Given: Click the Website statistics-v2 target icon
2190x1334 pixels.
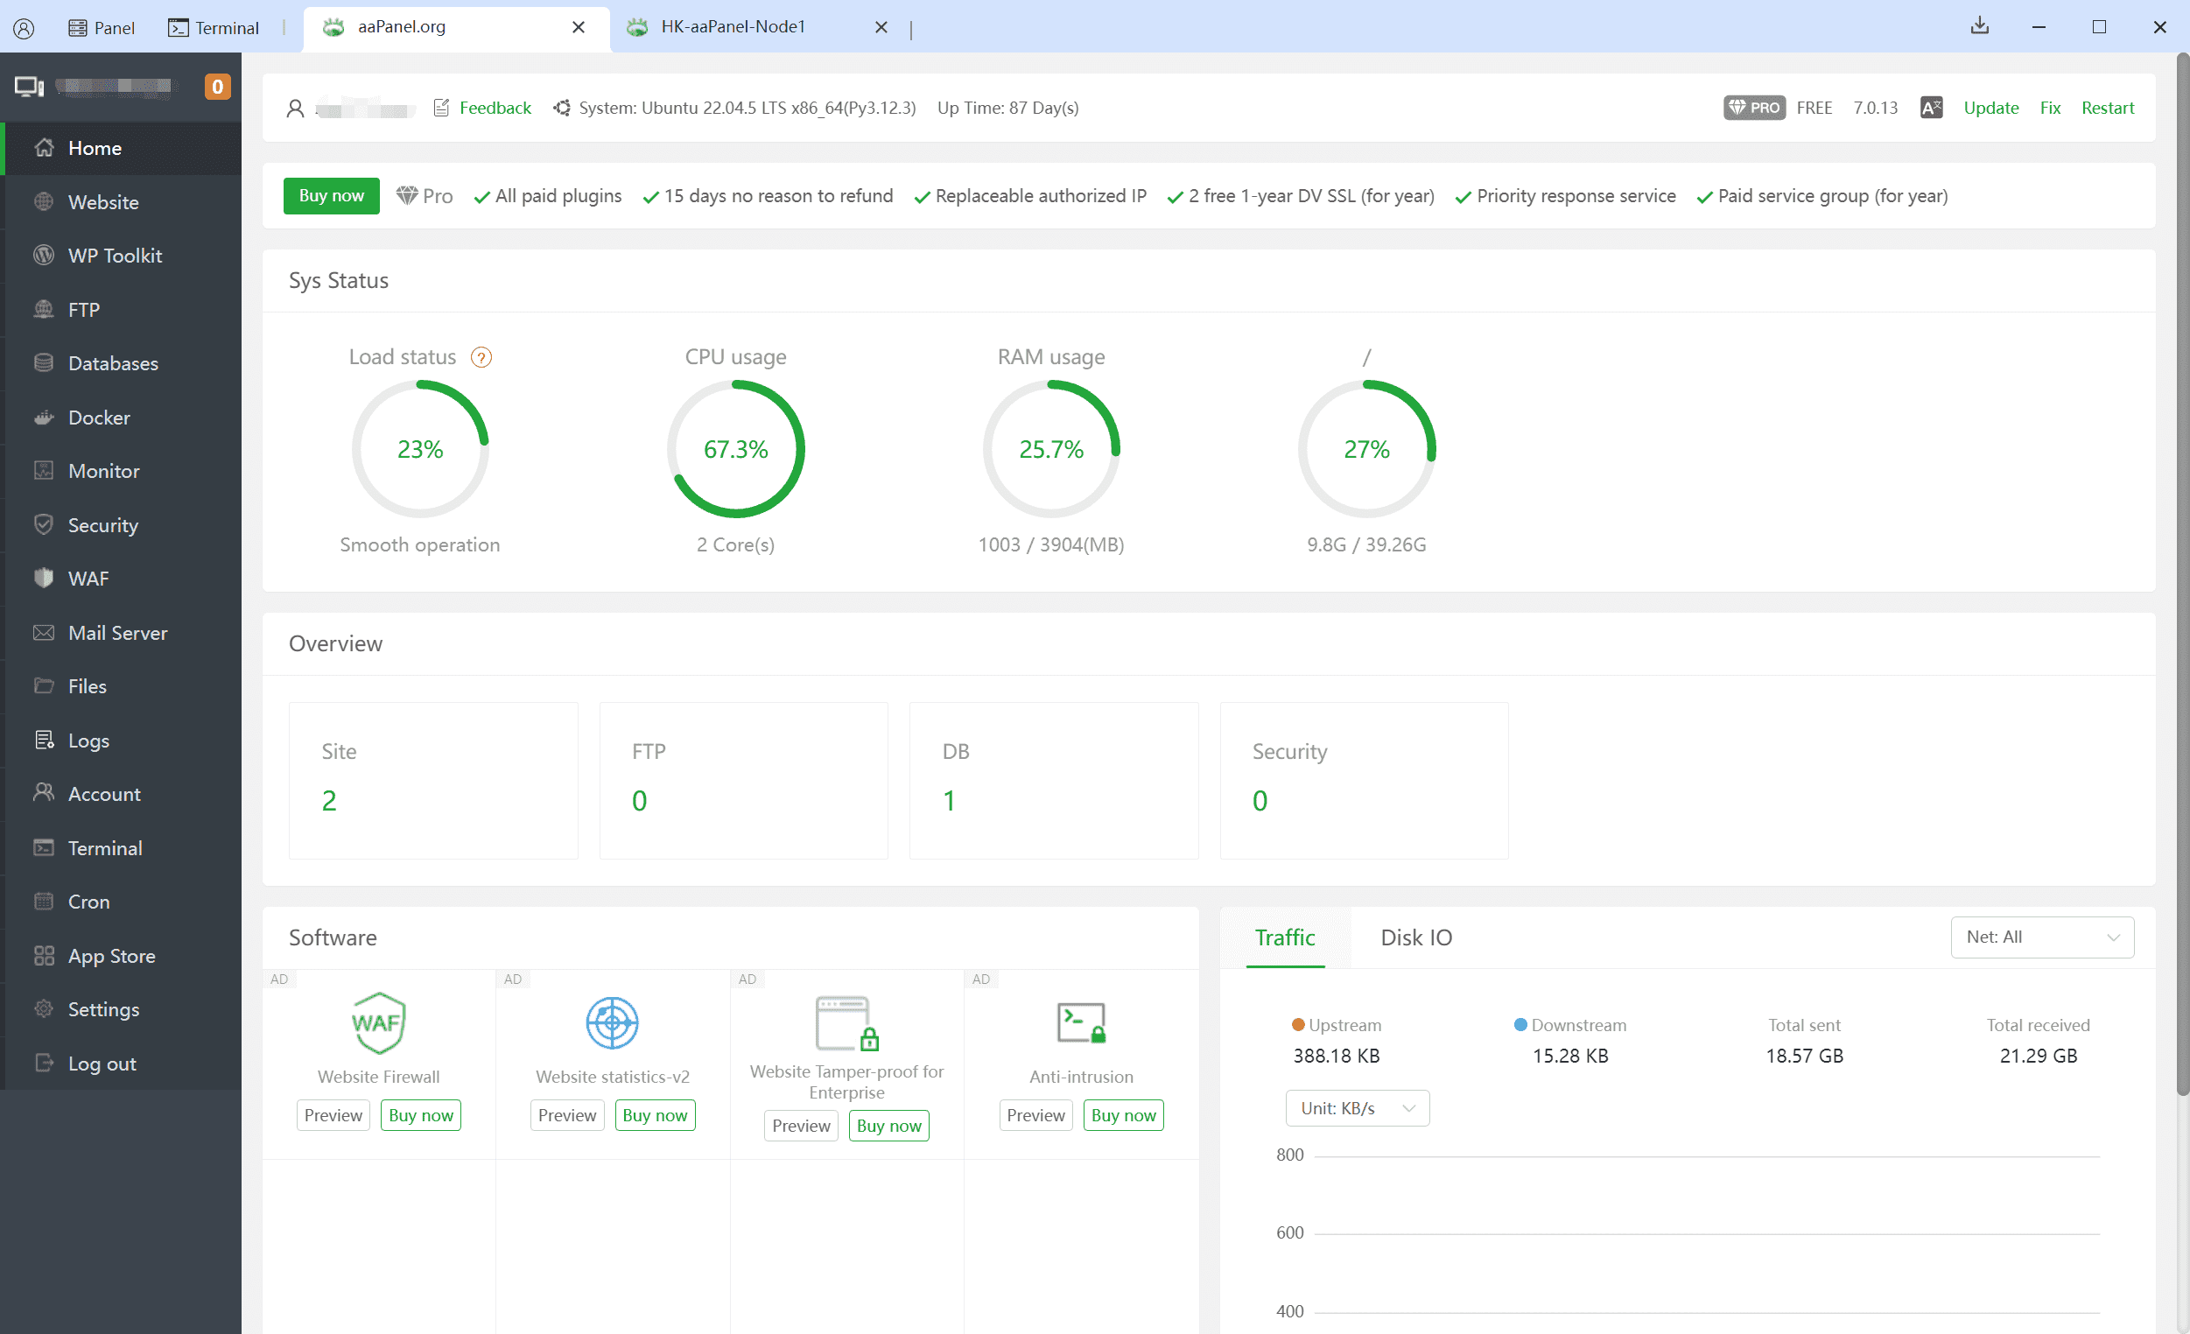Looking at the screenshot, I should pos(613,1022).
